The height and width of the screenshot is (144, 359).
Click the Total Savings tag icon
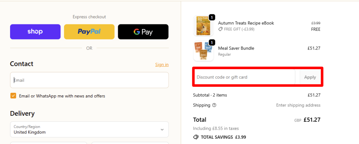[x=196, y=137]
